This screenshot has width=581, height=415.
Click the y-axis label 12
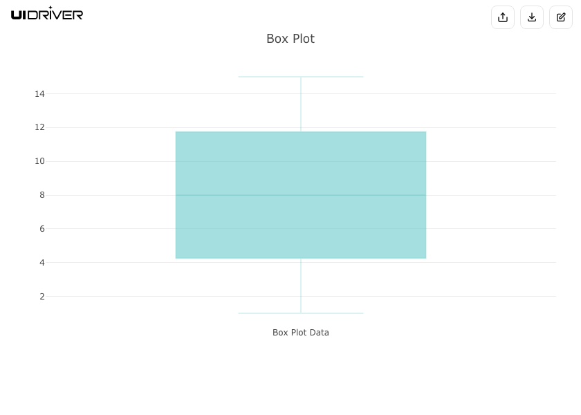(39, 127)
